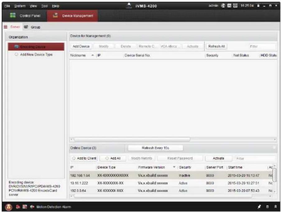Click the Online Device Activate button
The width and height of the screenshot is (281, 212).
(x=219, y=159)
